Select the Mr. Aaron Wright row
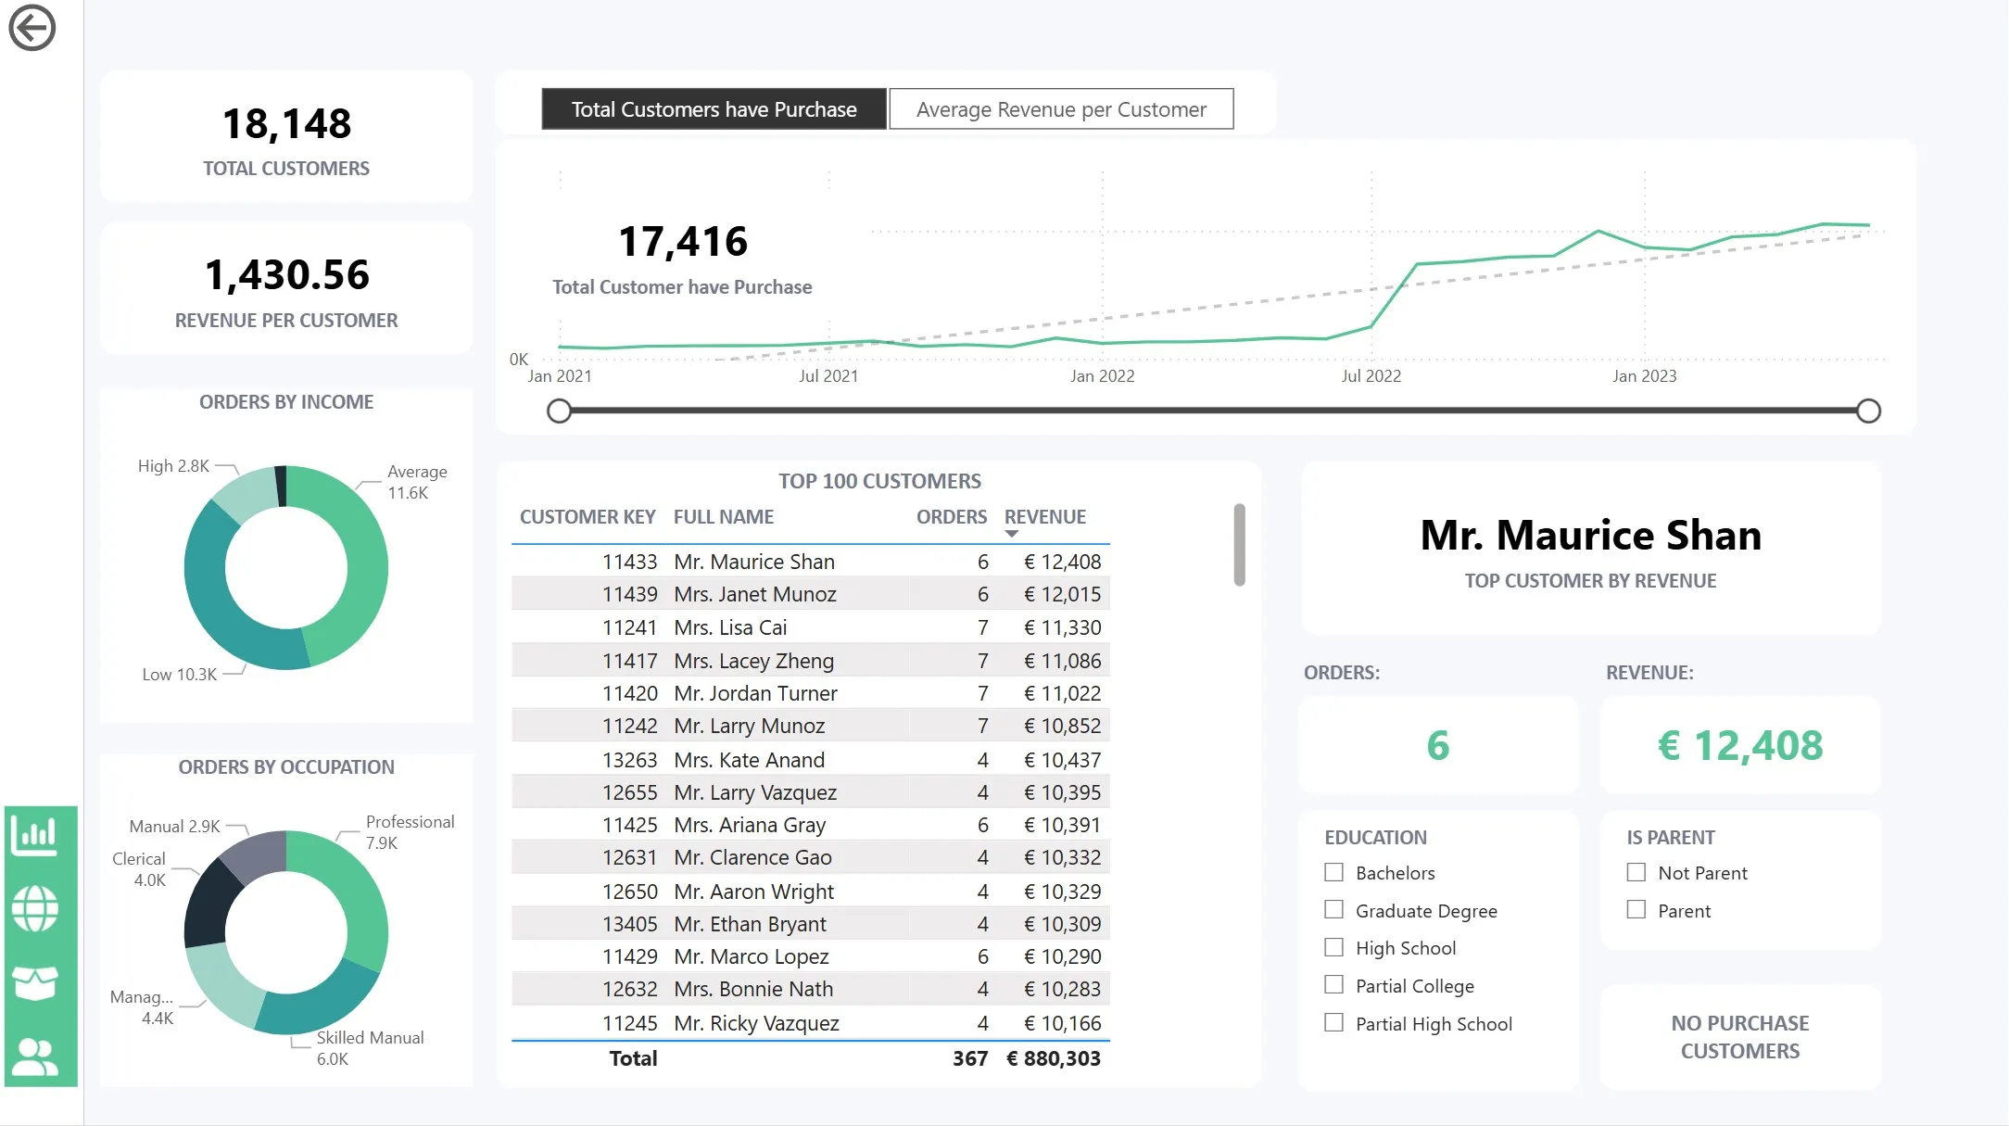 pos(810,892)
